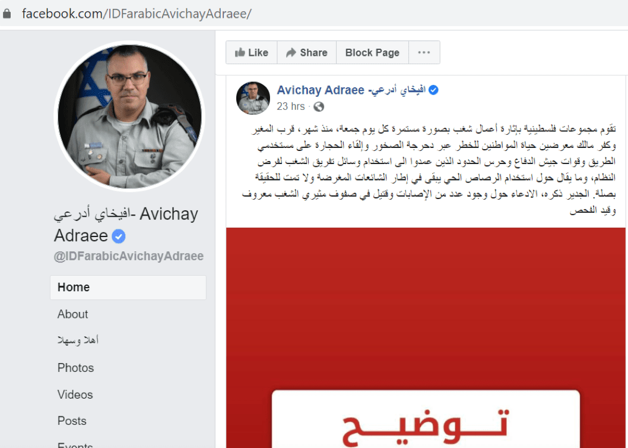628x448 pixels.
Task: Open the three-dots more options menu
Action: (x=424, y=52)
